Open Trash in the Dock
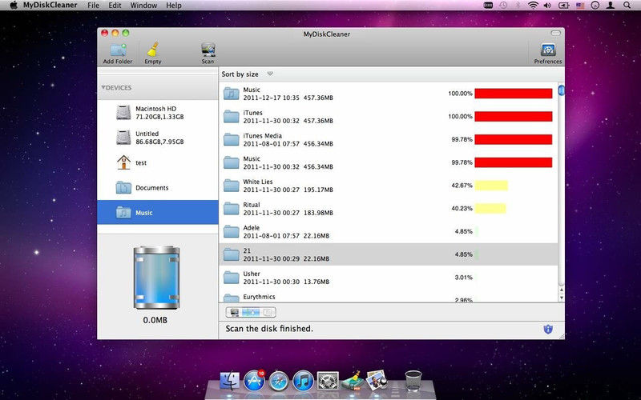The height and width of the screenshot is (400, 641). pyautogui.click(x=413, y=381)
